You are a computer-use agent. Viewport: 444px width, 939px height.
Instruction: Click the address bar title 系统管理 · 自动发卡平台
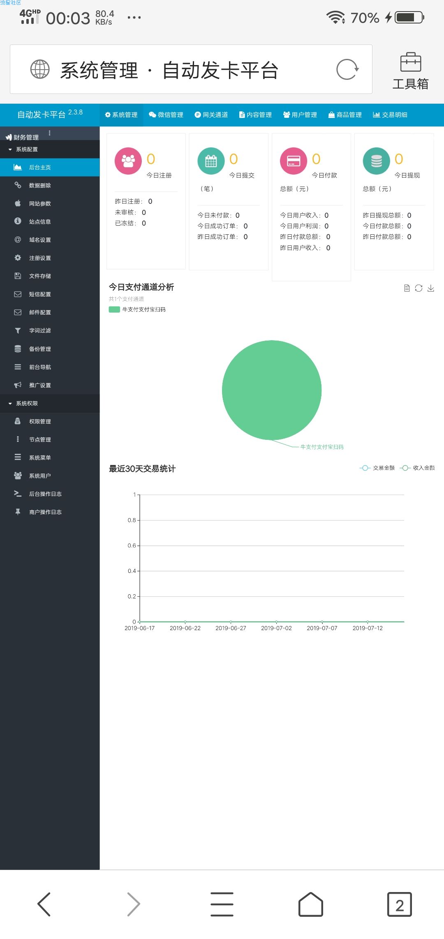coord(169,70)
